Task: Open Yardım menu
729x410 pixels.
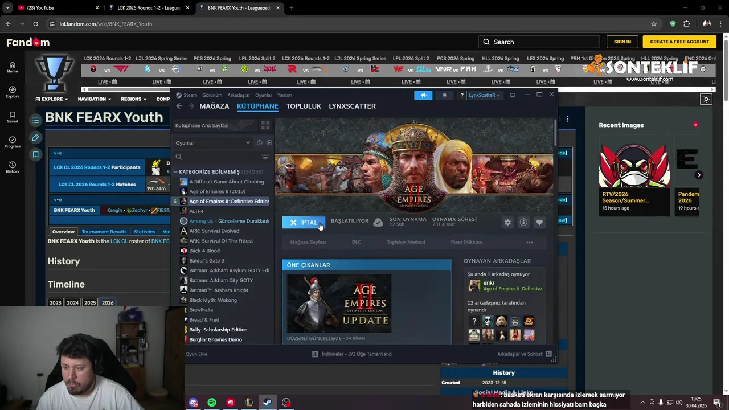Action: [284, 95]
